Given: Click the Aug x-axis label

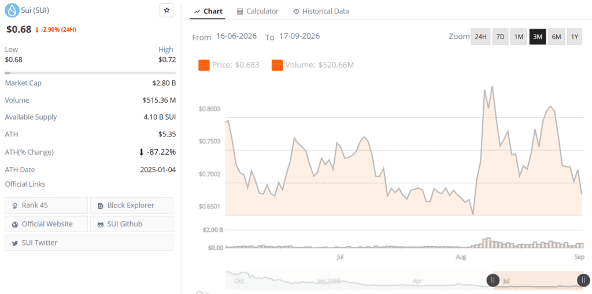Looking at the screenshot, I should click(461, 257).
